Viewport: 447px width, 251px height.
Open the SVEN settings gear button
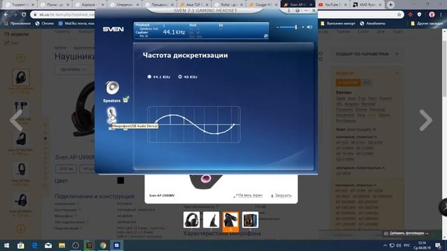coord(298,10)
